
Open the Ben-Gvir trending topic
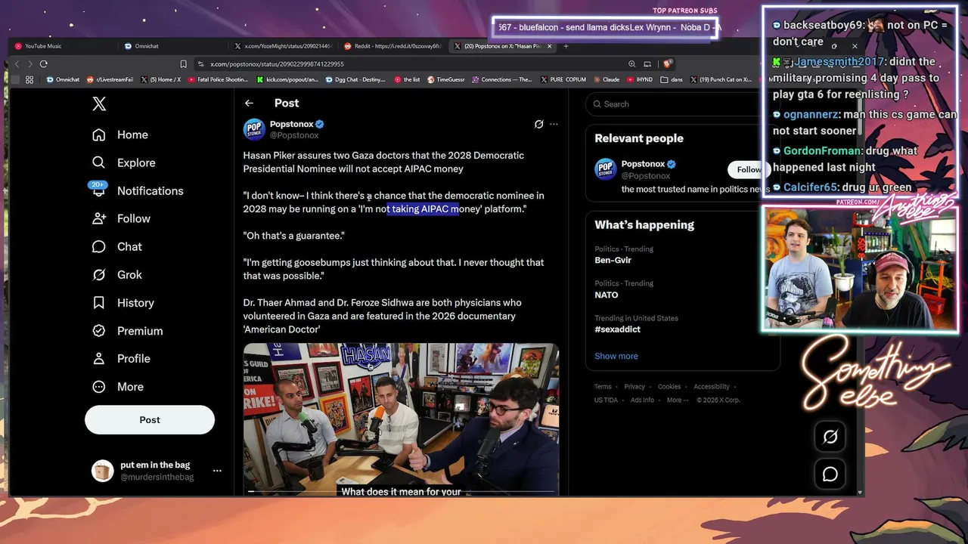[613, 260]
